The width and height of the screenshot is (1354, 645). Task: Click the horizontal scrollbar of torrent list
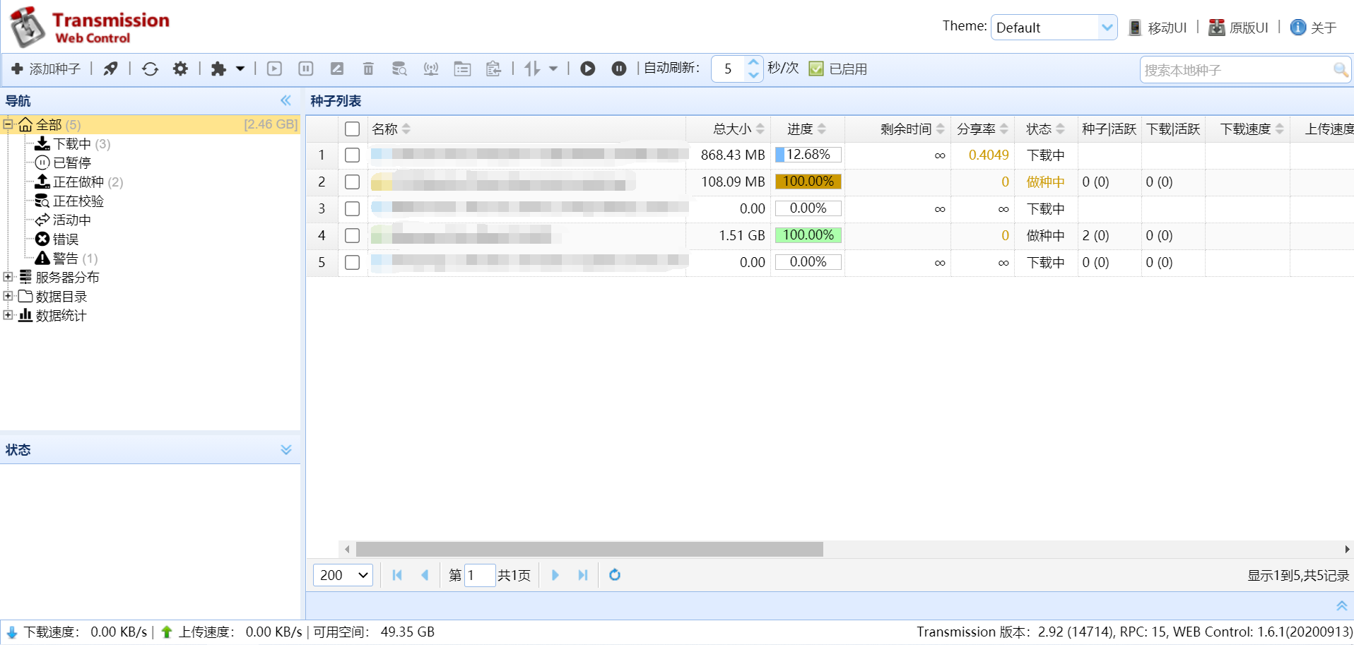pos(589,549)
